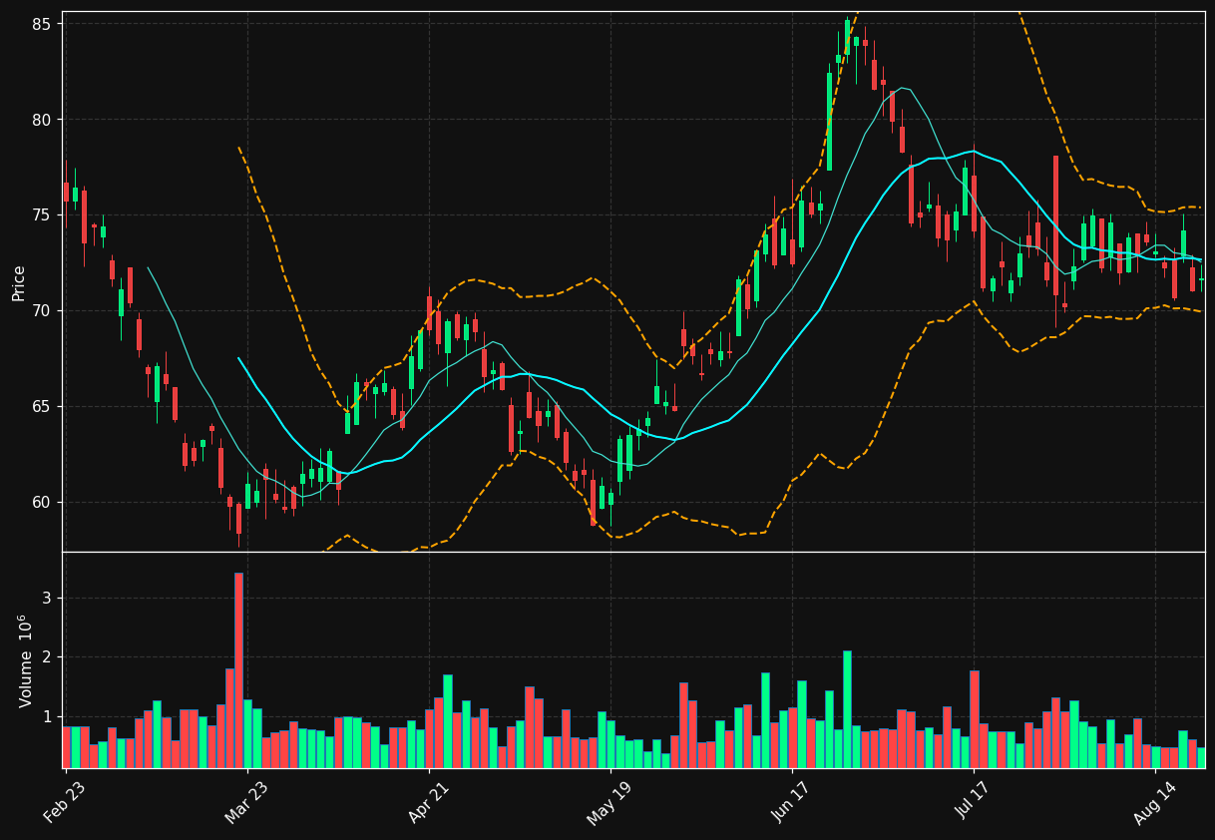This screenshot has width=1215, height=840.
Task: Select the 70 price tick label
Action: pyautogui.click(x=42, y=310)
